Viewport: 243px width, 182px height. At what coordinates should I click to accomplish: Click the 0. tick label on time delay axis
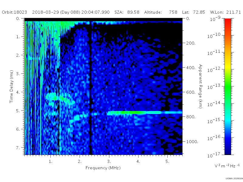(18, 19)
